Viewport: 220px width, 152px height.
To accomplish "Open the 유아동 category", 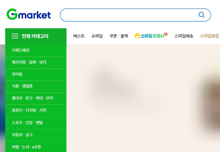I will [36, 75].
